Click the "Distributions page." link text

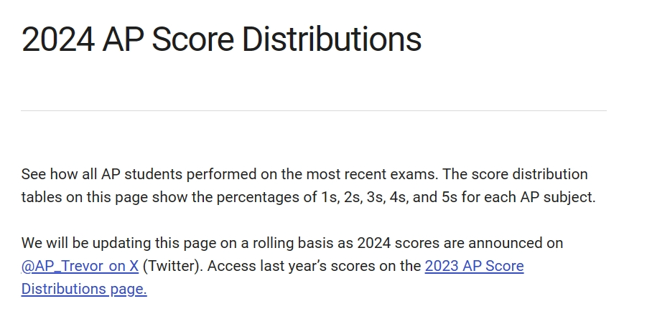coord(84,289)
